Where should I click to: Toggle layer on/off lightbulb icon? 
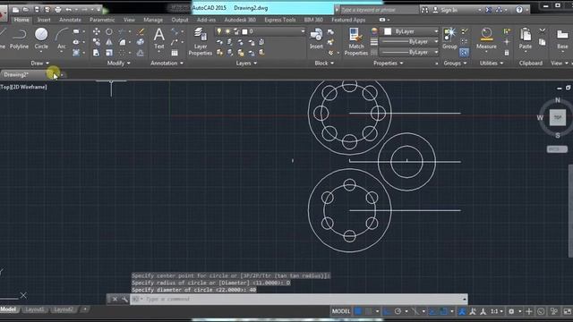click(x=218, y=32)
